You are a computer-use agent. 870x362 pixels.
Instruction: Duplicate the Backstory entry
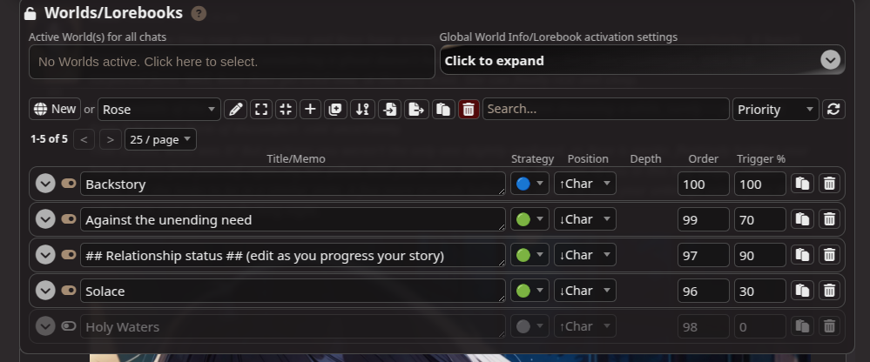click(802, 184)
